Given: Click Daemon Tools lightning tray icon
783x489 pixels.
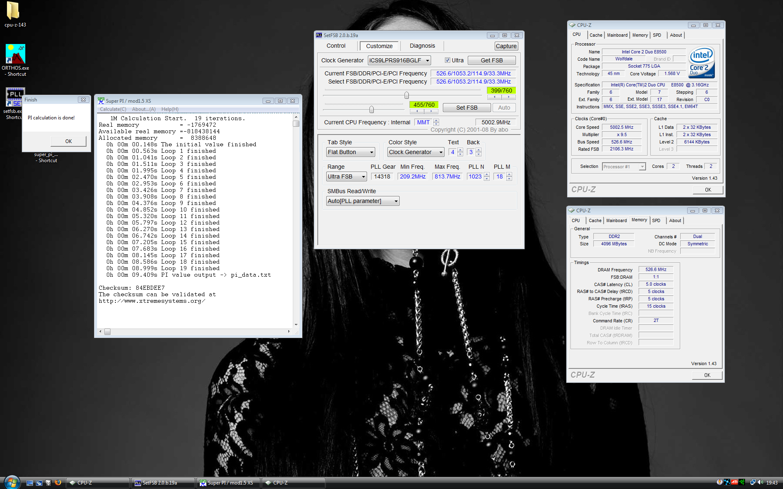Looking at the screenshot, I should click(719, 482).
